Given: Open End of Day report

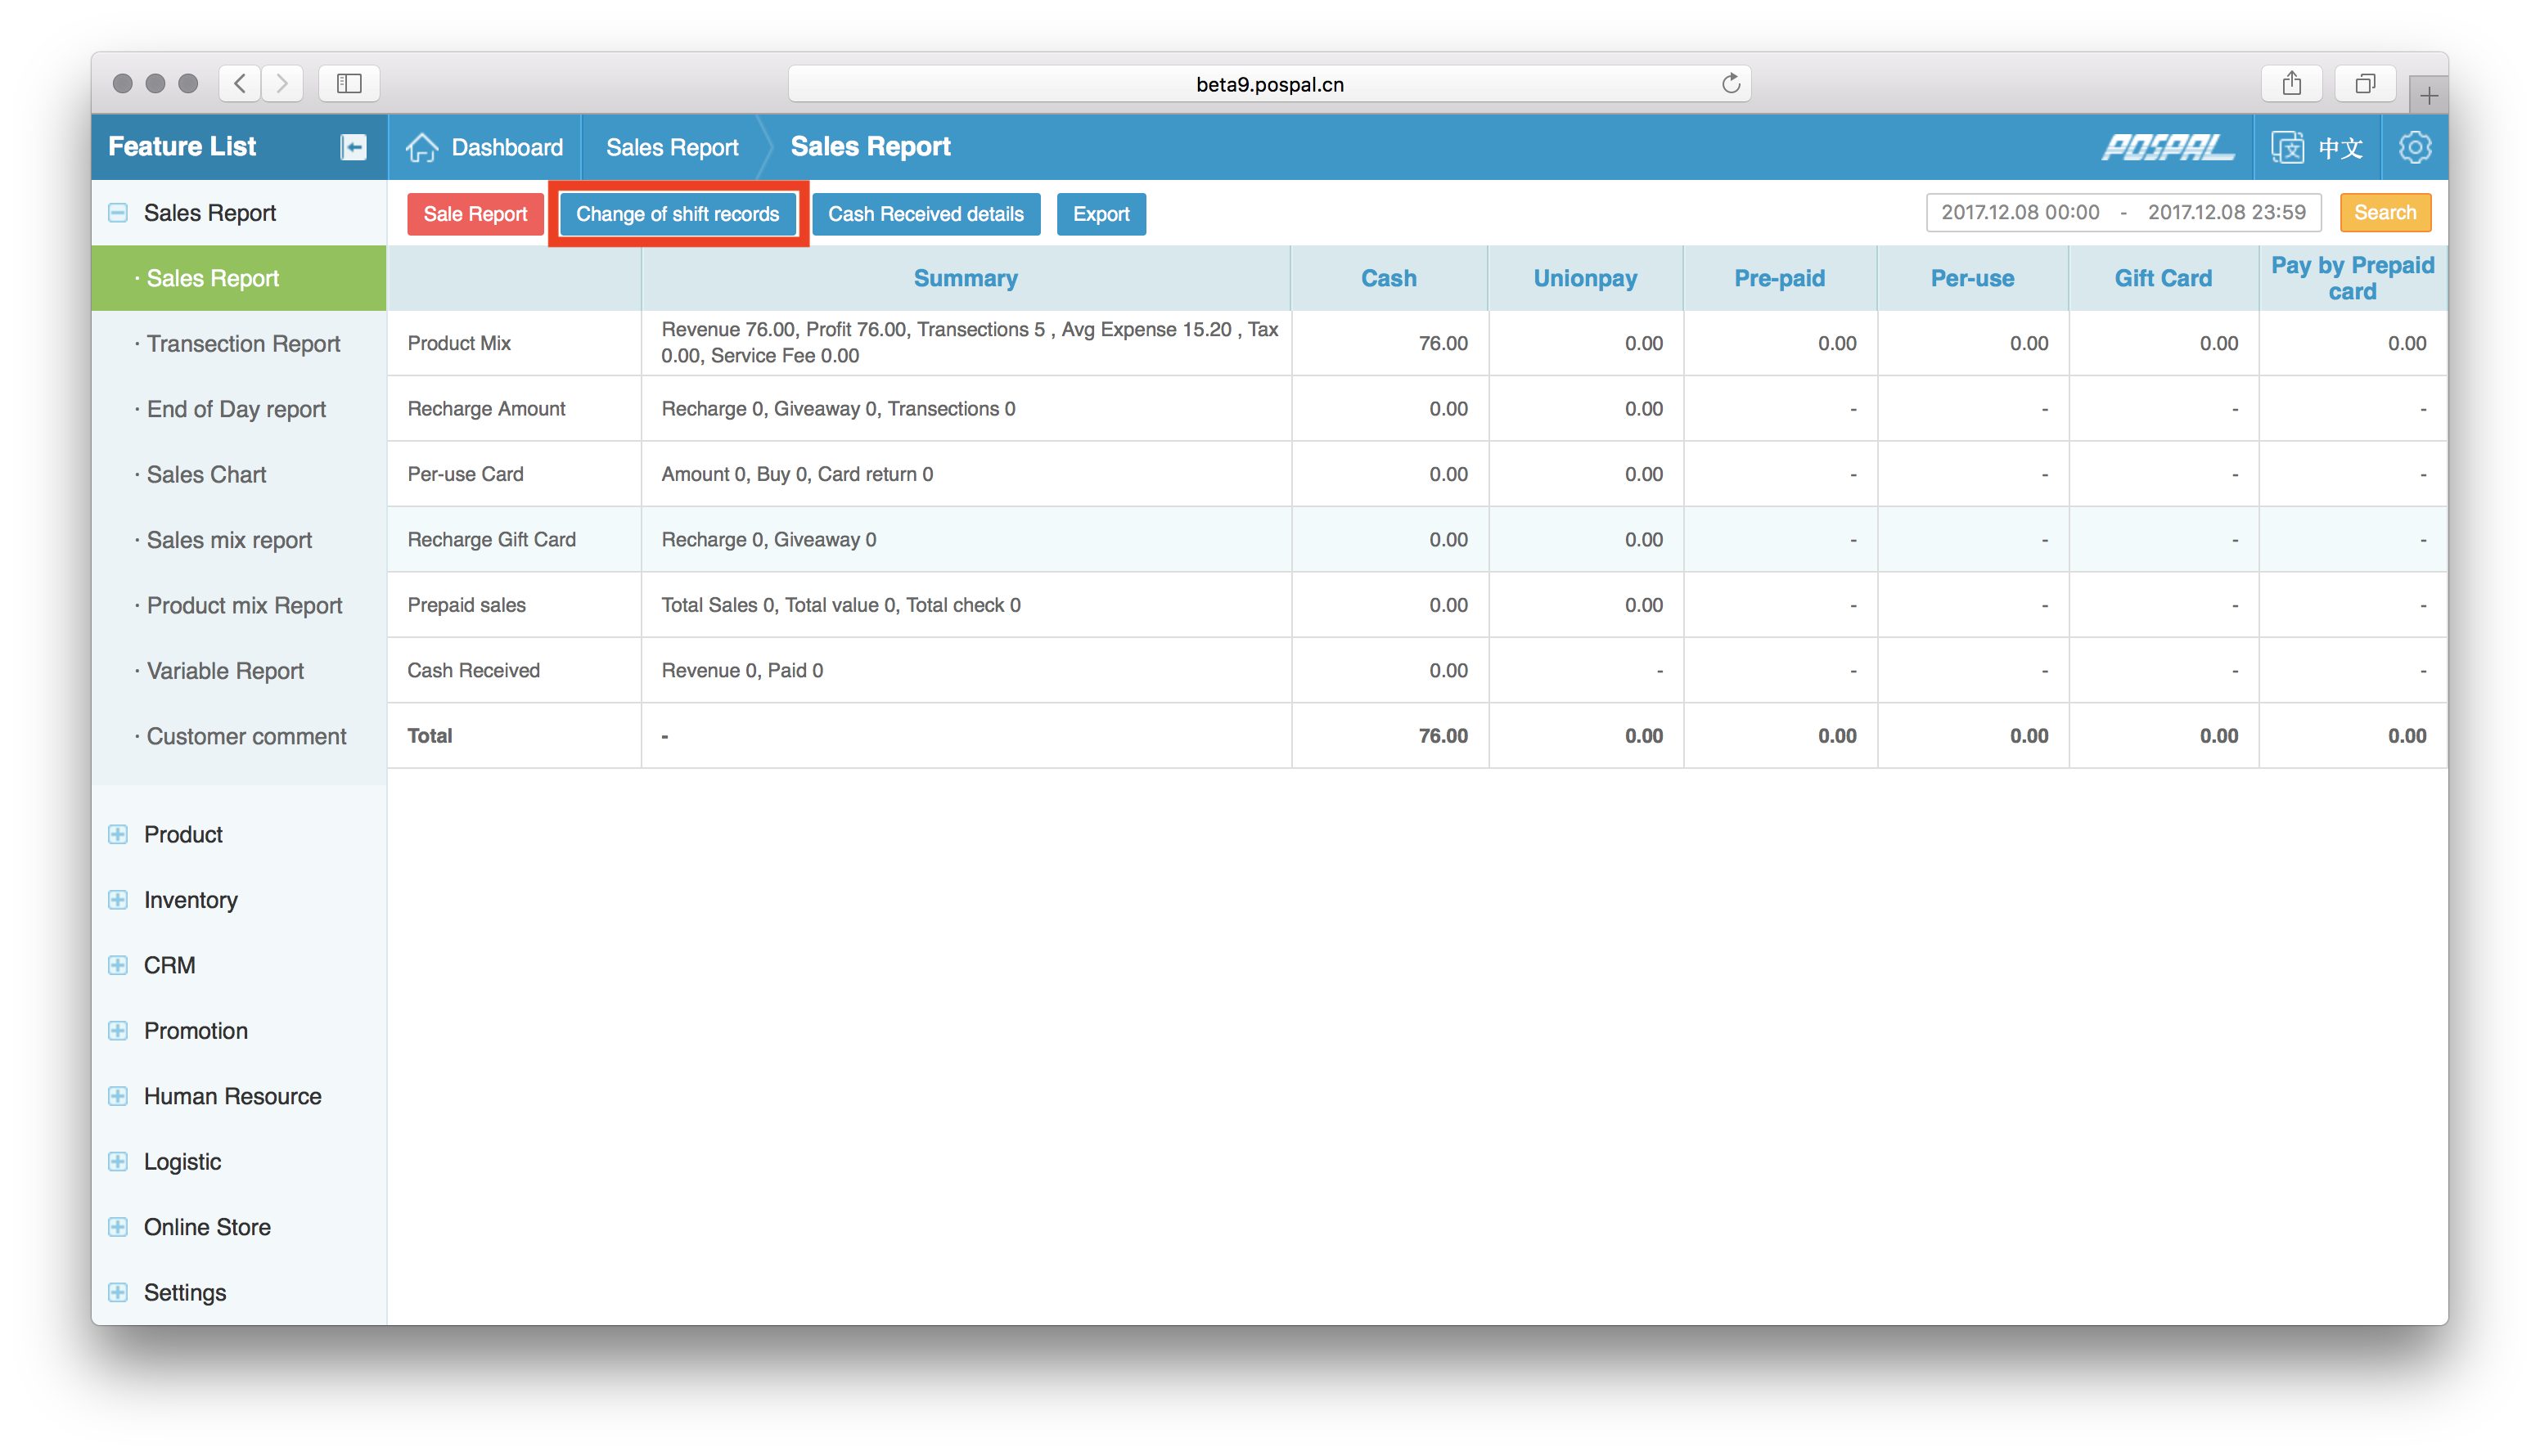Looking at the screenshot, I should (236, 409).
